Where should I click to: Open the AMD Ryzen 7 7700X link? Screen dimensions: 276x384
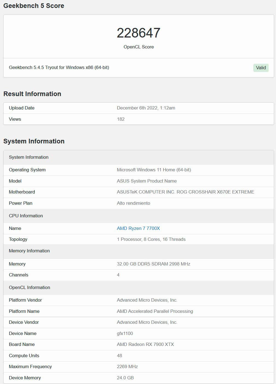pos(138,228)
